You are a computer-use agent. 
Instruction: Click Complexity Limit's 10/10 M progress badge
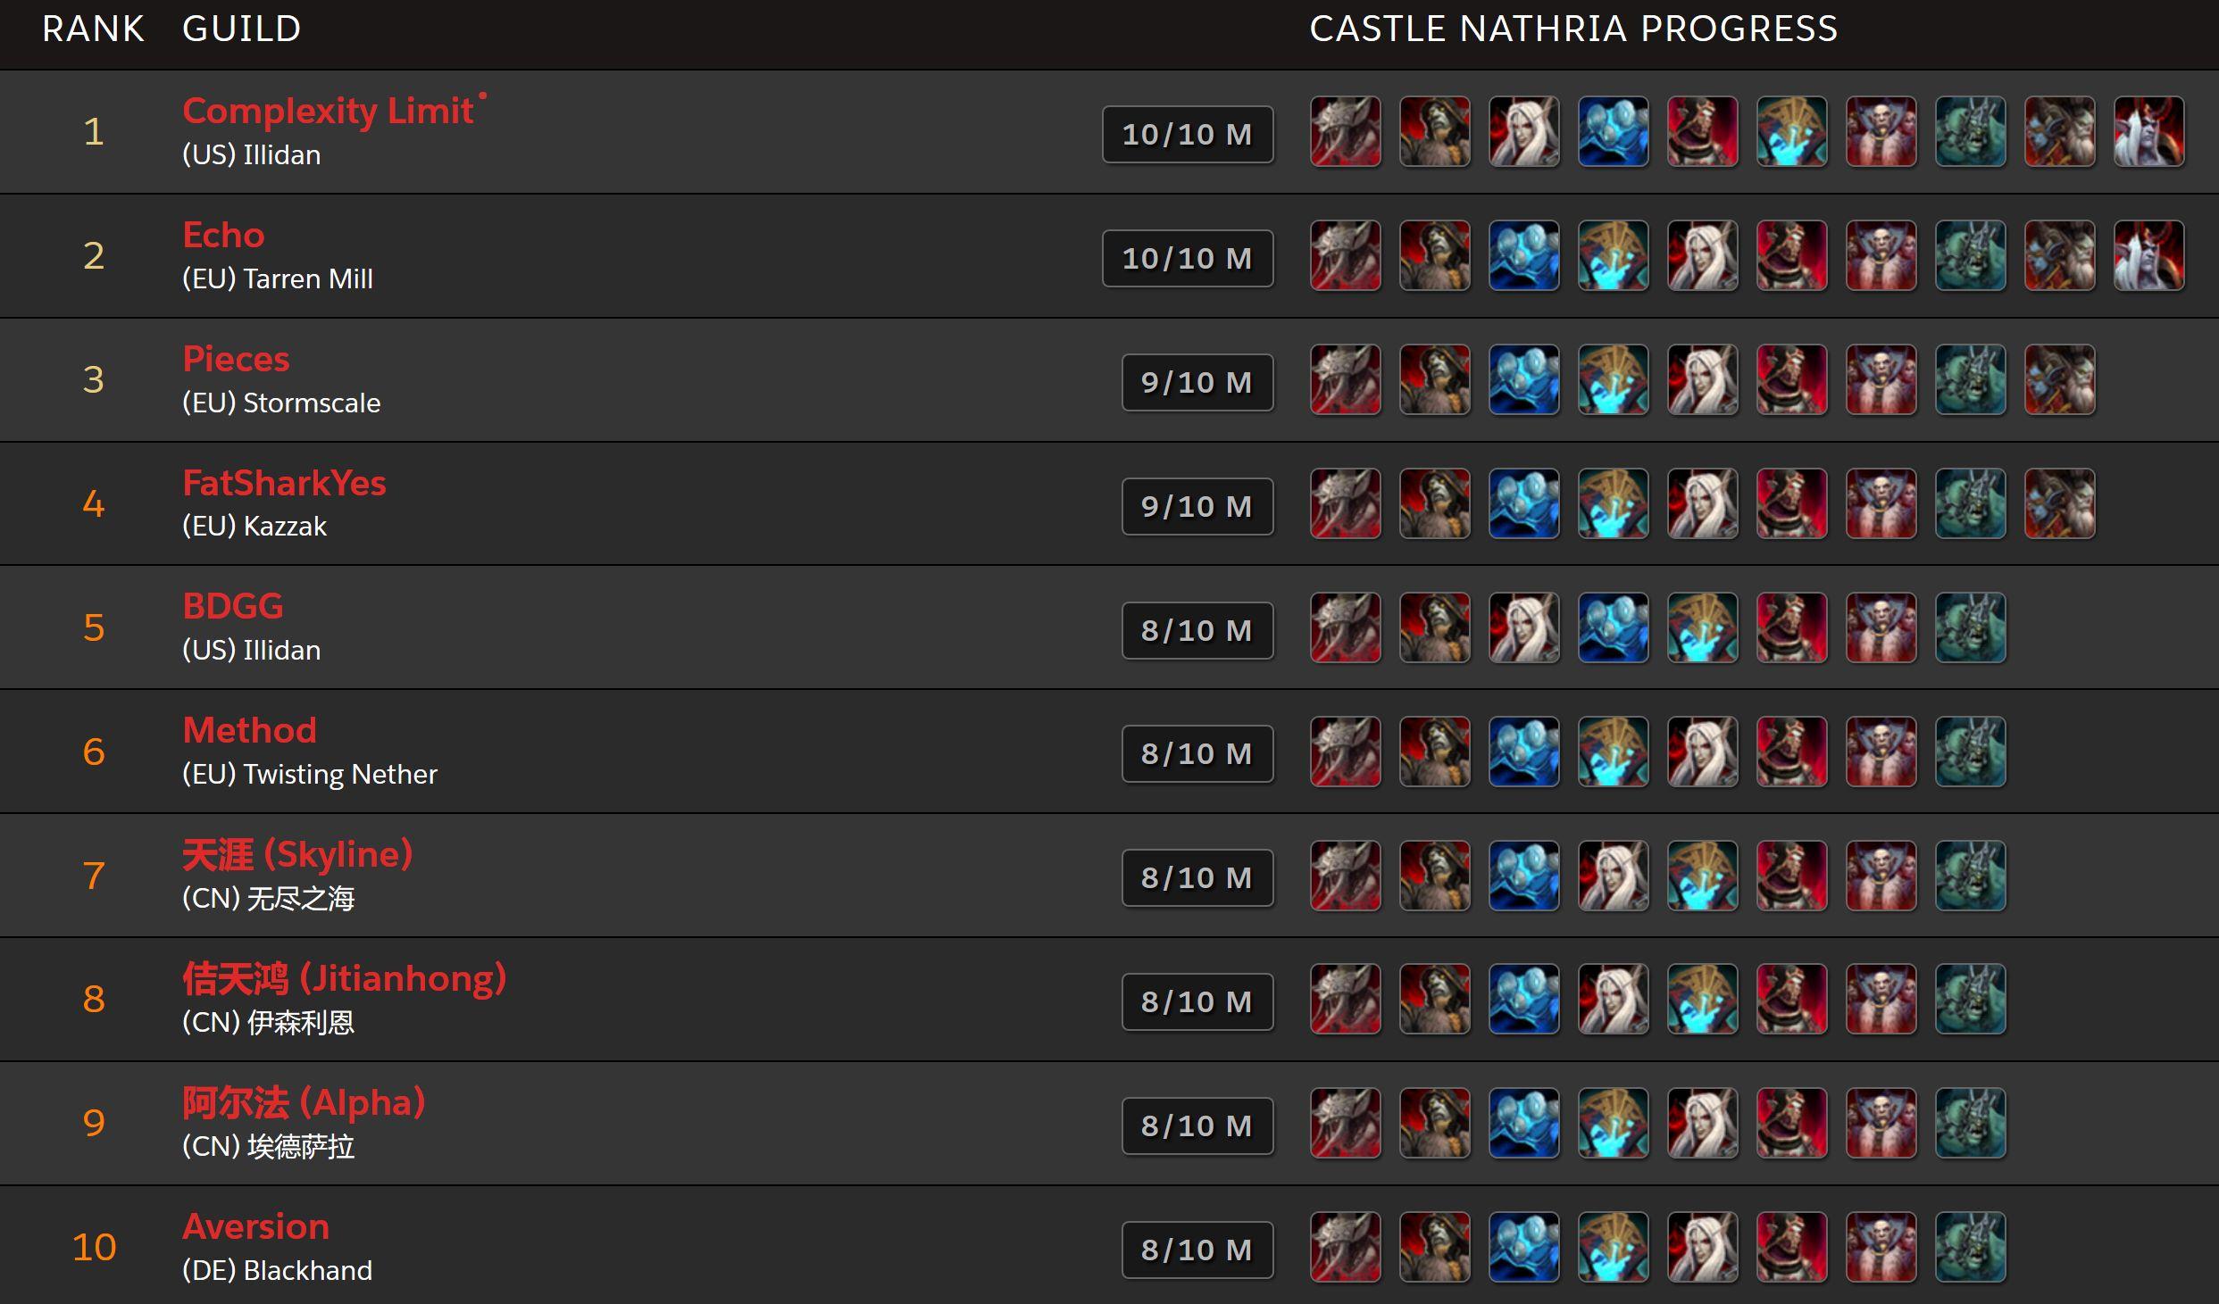click(1188, 135)
